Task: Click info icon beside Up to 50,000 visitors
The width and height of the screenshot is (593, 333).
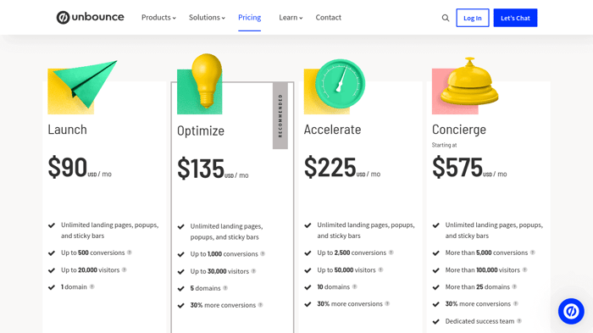Action: [381, 269]
